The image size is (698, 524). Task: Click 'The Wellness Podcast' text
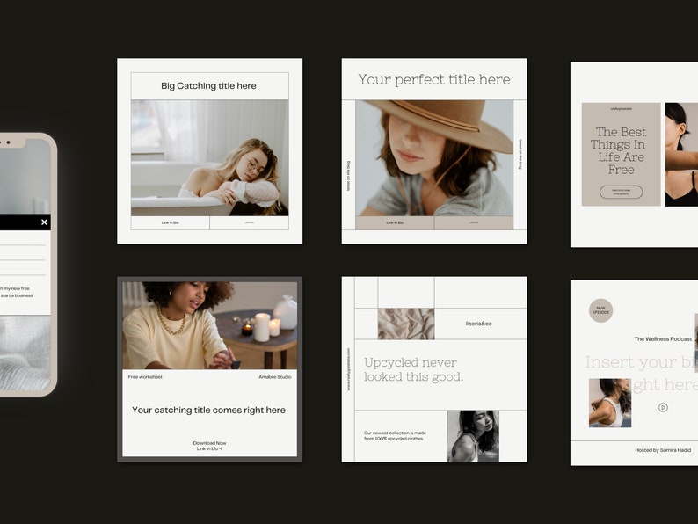[663, 339]
